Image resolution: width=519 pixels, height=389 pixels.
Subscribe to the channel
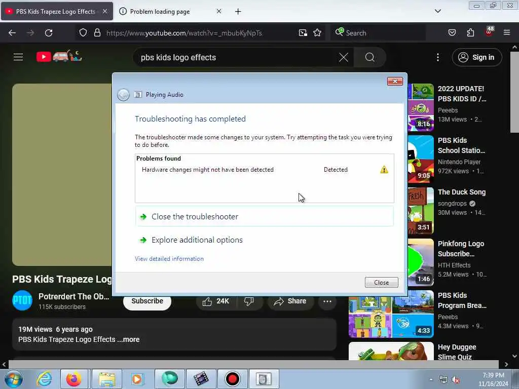tap(147, 301)
